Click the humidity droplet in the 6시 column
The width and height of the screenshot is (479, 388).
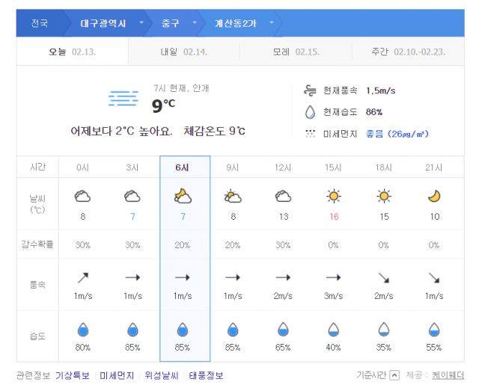coord(183,330)
